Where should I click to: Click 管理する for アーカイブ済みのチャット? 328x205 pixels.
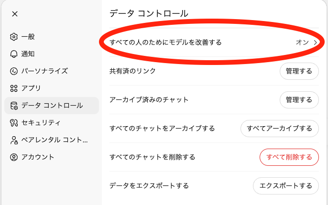tap(299, 100)
